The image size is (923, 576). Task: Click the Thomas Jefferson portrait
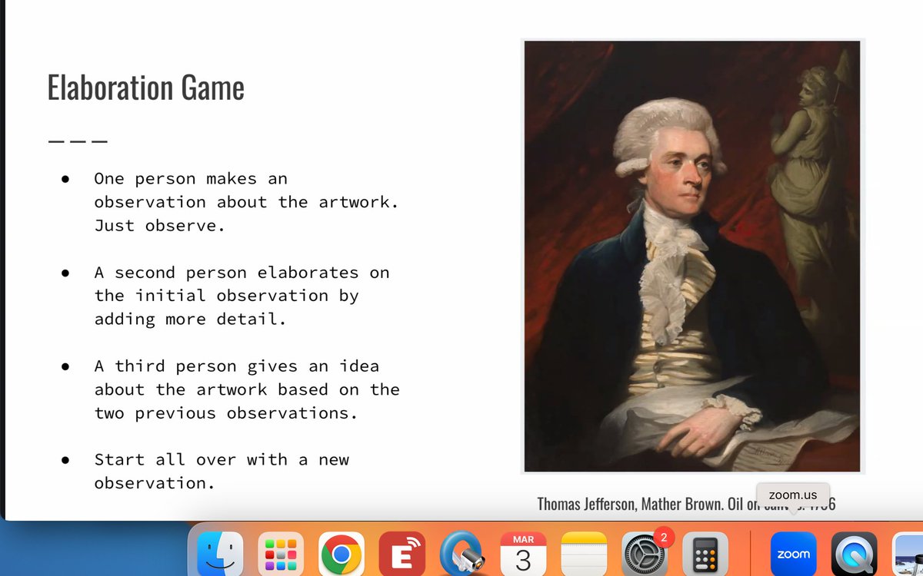pos(691,253)
